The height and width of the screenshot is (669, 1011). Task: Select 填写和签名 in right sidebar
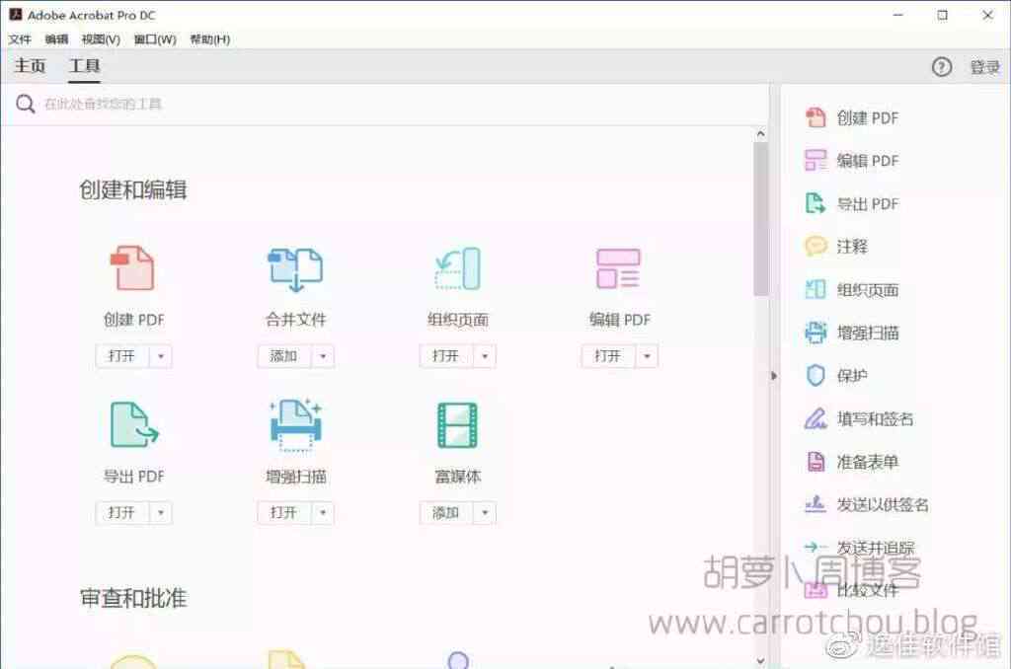(859, 418)
